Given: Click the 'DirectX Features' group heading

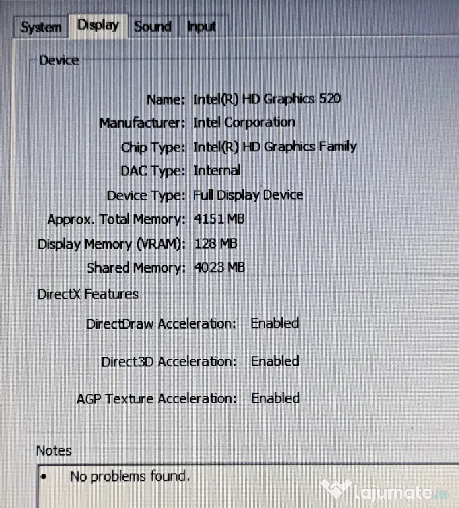Looking at the screenshot, I should pyautogui.click(x=88, y=294).
